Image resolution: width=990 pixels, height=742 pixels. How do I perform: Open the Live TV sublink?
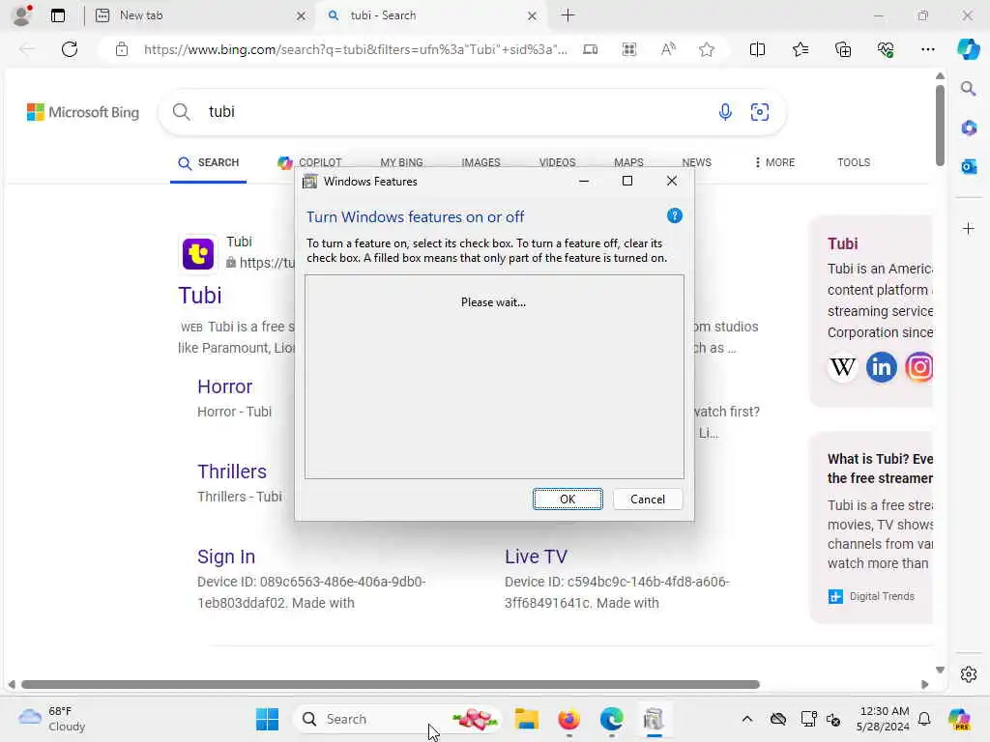click(x=536, y=556)
